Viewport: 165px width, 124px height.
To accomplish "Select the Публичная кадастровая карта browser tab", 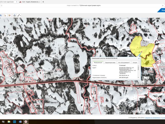I will [x=7, y=2].
